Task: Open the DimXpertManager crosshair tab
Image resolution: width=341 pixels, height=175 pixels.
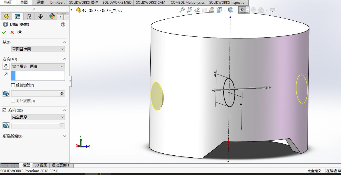Action: [x=41, y=16]
